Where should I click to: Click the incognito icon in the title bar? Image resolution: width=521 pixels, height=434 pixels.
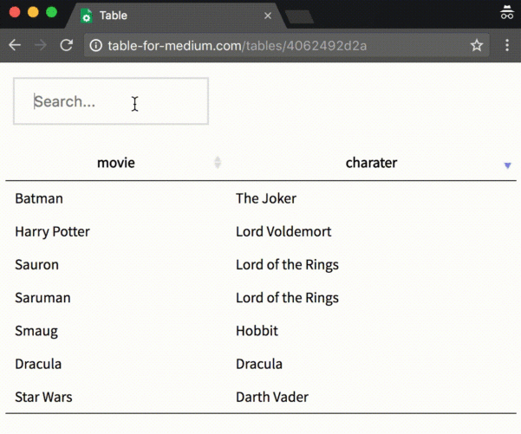507,13
